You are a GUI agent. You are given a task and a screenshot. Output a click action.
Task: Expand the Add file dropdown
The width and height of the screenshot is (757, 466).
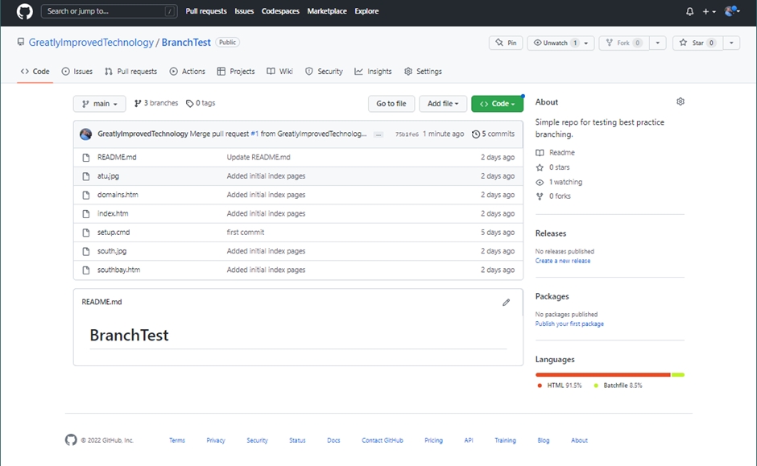coord(443,104)
